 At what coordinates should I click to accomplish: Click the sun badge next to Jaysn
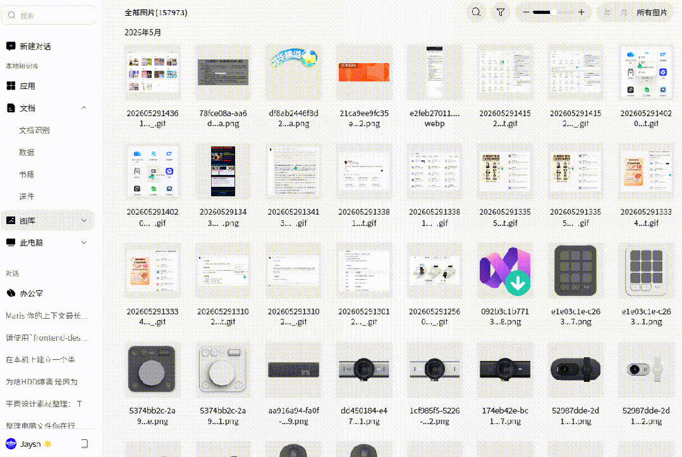point(48,444)
